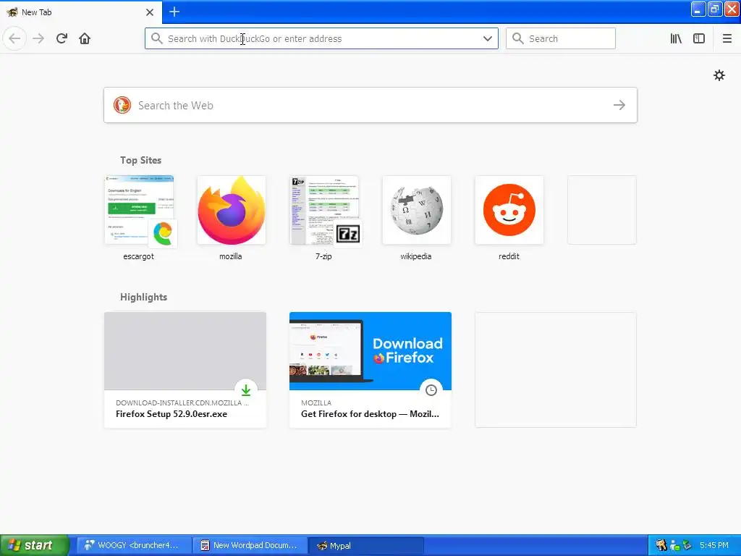Click the DuckDuckGo logo in search box
Viewport: 741px width, 556px height.
(122, 105)
